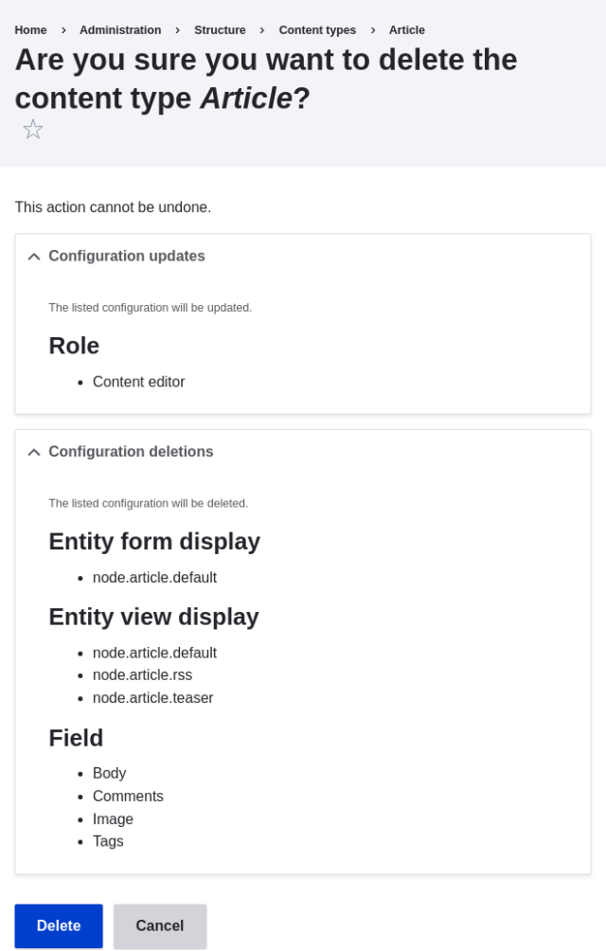The width and height of the screenshot is (606, 951).
Task: Select node.article.default under Entity form display
Action: (154, 577)
